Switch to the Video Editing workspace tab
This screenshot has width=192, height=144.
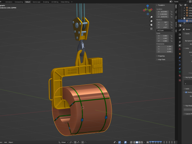(65, 2)
